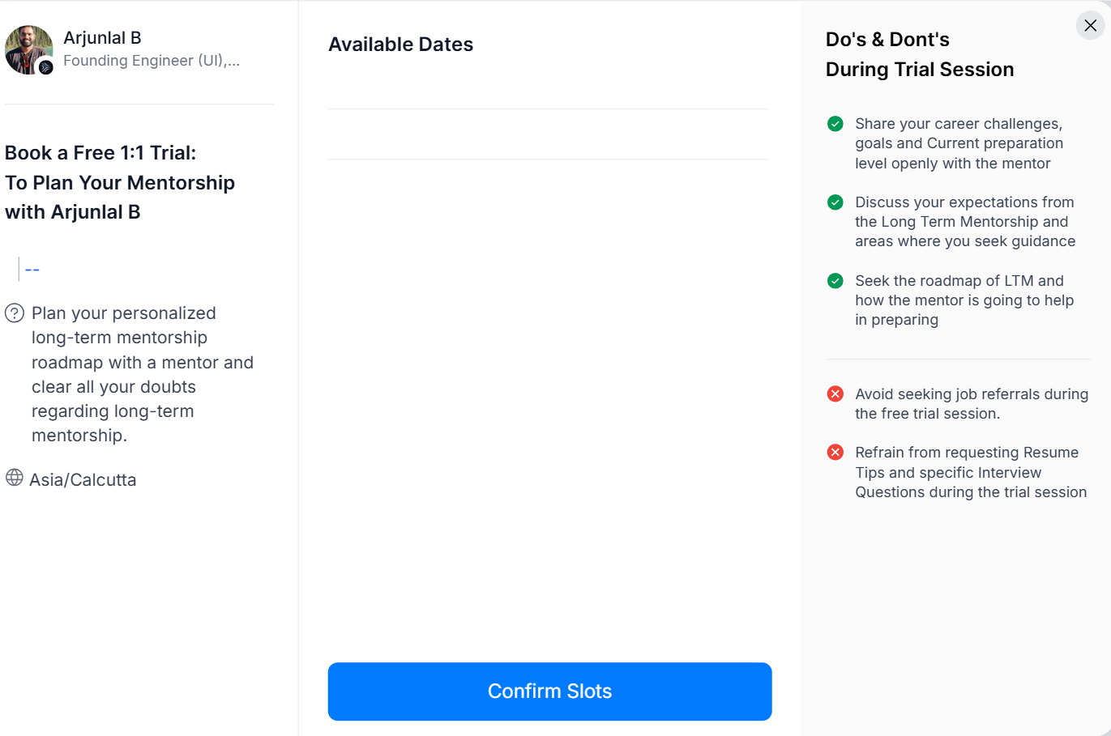The height and width of the screenshot is (736, 1111).
Task: Click the Asia/Calcutta timezone label
Action: pos(83,480)
